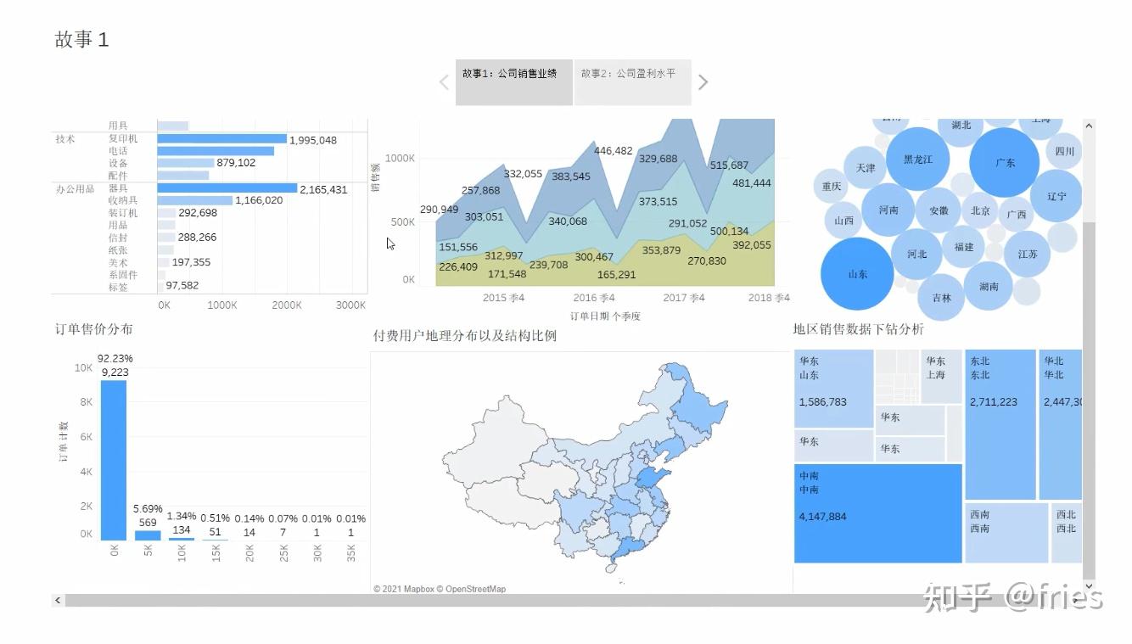
Task: Click the 西南 treemap block
Action: click(1007, 533)
